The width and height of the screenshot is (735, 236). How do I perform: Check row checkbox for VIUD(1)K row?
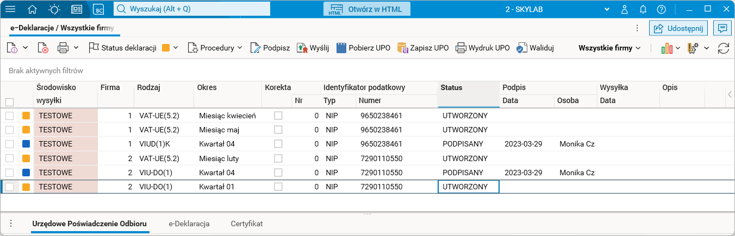coord(9,144)
